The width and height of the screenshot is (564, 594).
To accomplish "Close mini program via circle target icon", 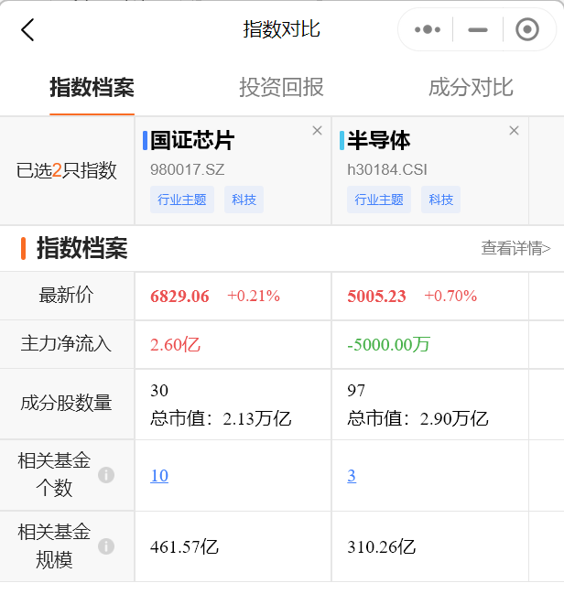I will click(526, 29).
